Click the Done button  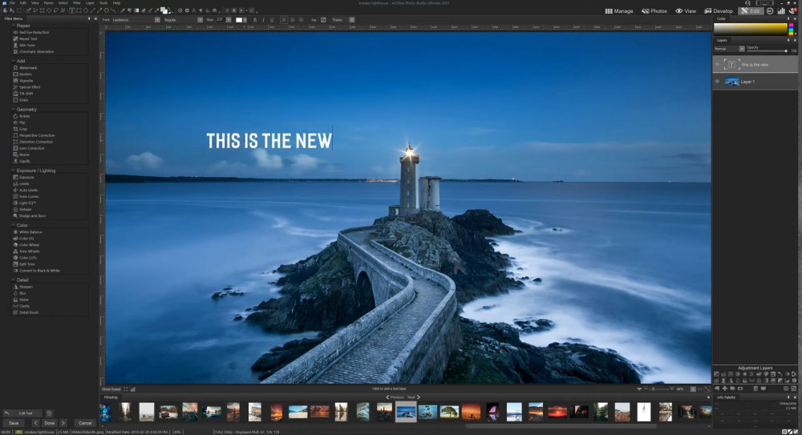coord(49,423)
